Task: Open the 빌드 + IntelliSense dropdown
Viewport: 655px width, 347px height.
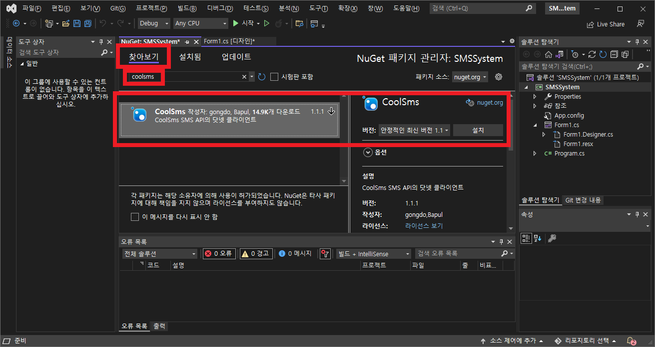Action: pyautogui.click(x=373, y=254)
